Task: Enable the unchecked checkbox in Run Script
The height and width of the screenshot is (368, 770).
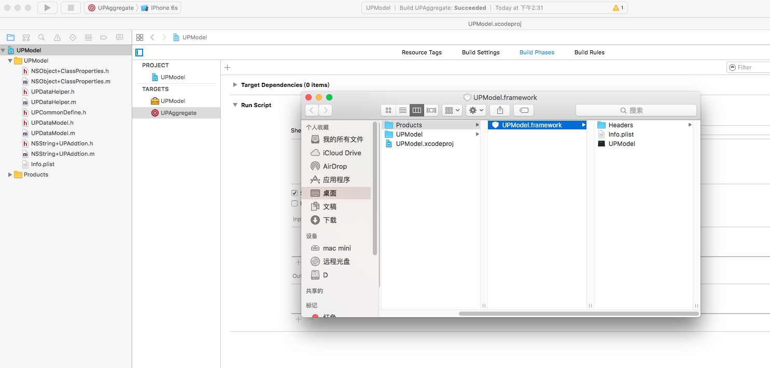Action: click(295, 203)
